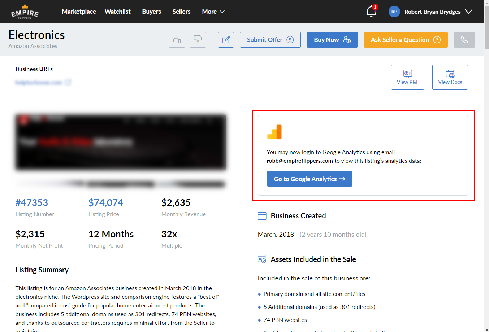Click Go to Google Analytics
This screenshot has width=489, height=332.
click(310, 179)
